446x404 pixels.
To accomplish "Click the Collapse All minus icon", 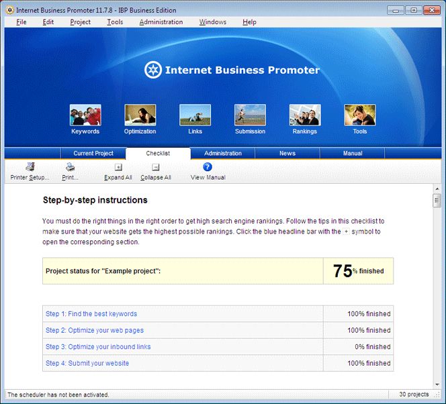I will click(156, 167).
